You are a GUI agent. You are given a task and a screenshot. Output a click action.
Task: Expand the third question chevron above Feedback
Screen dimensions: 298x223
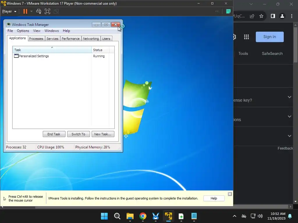click(x=290, y=136)
